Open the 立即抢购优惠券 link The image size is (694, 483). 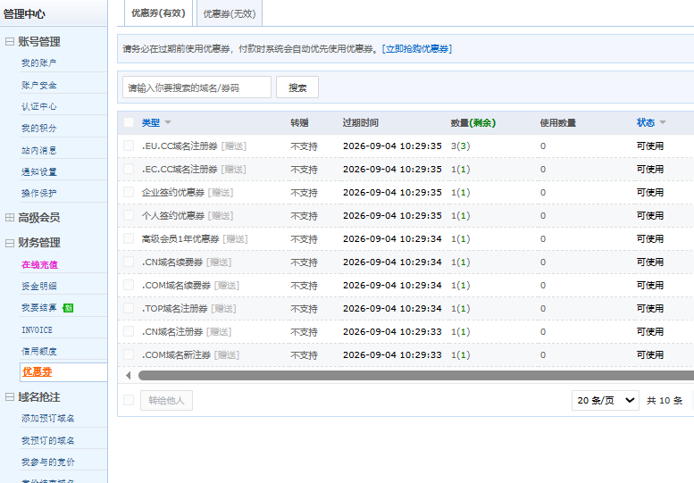(x=417, y=48)
